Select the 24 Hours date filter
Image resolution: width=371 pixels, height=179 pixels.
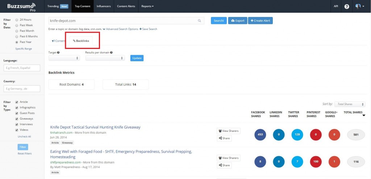[x=17, y=20]
